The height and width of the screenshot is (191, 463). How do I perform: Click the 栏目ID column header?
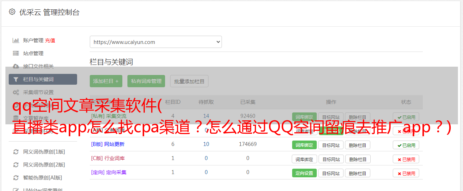[x=173, y=102]
